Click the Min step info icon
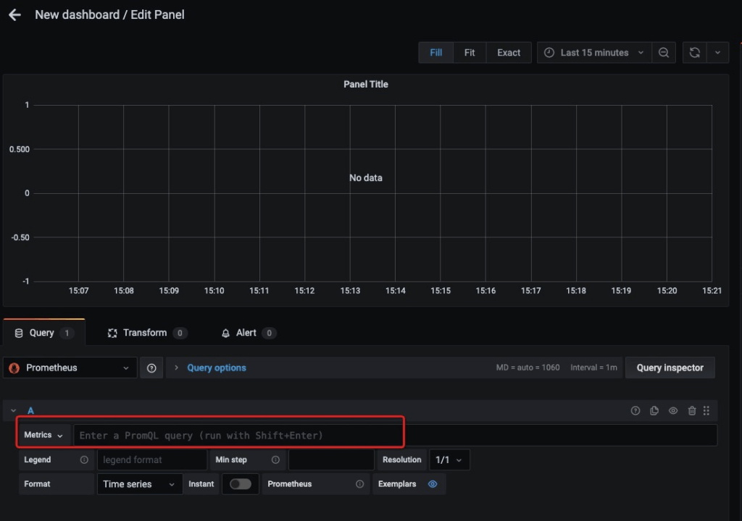This screenshot has height=521, width=742. coord(275,459)
